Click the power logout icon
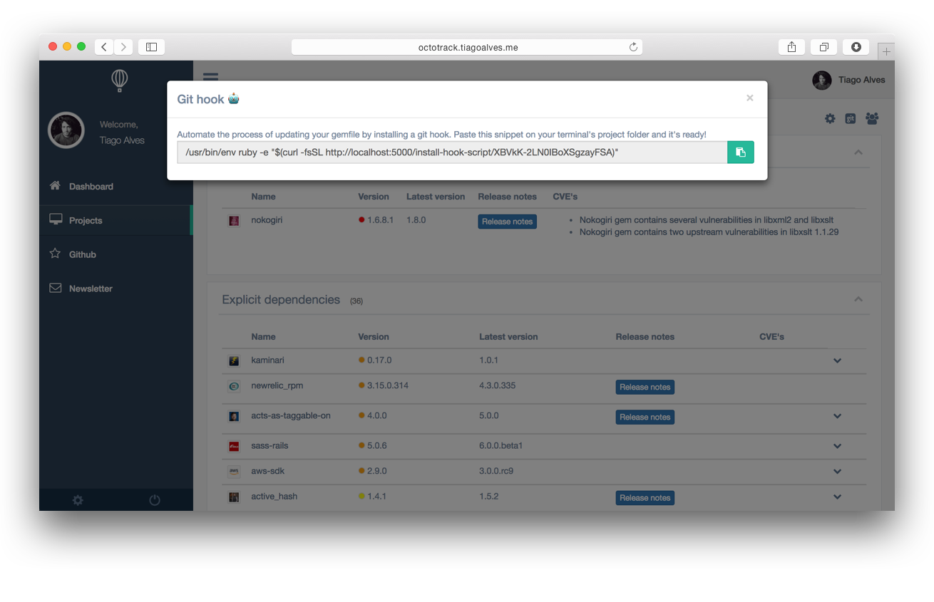The width and height of the screenshot is (934, 602). point(155,500)
